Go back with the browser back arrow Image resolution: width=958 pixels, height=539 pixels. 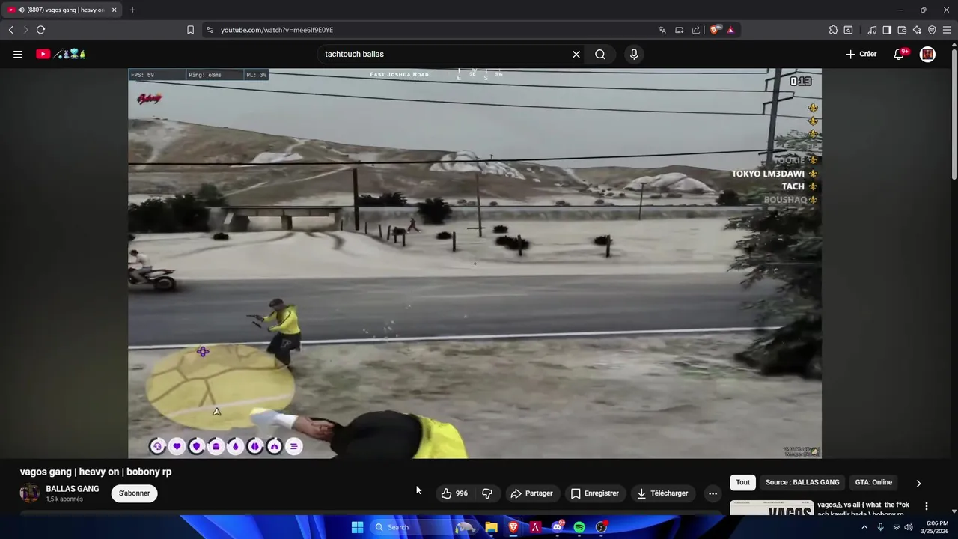point(10,30)
